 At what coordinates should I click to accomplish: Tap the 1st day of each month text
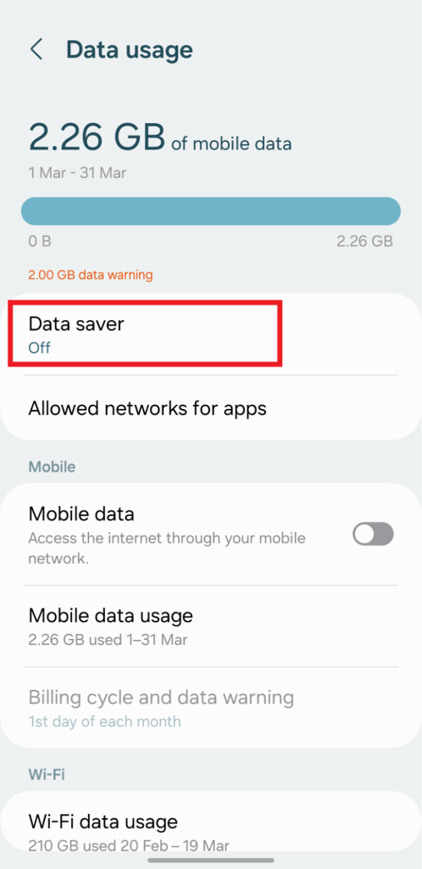[104, 721]
